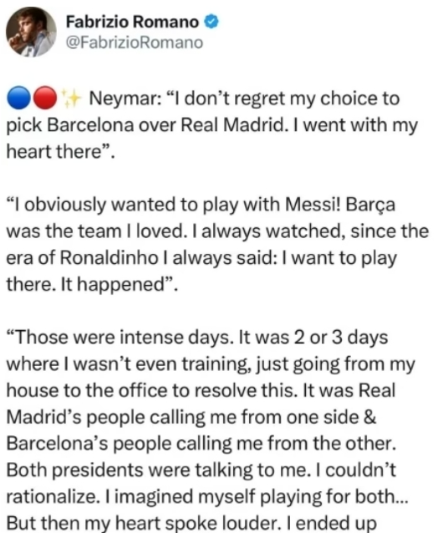443x533 pixels.
Task: Click the red circle emoji
Action: [45, 98]
